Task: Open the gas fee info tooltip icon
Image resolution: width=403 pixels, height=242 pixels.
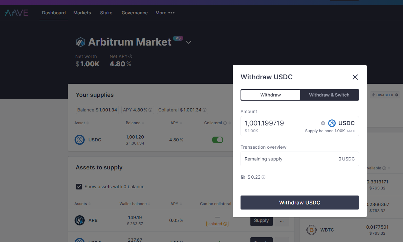Action: (x=263, y=177)
